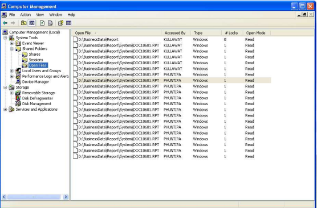Open the View menu
Screen dimensions: 317x208
pos(40,15)
